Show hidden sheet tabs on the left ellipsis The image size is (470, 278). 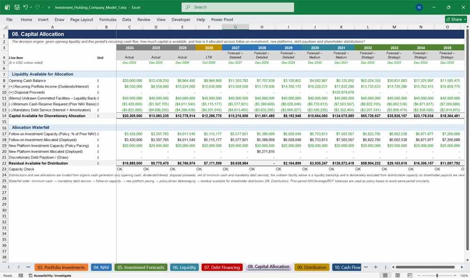tap(28, 267)
